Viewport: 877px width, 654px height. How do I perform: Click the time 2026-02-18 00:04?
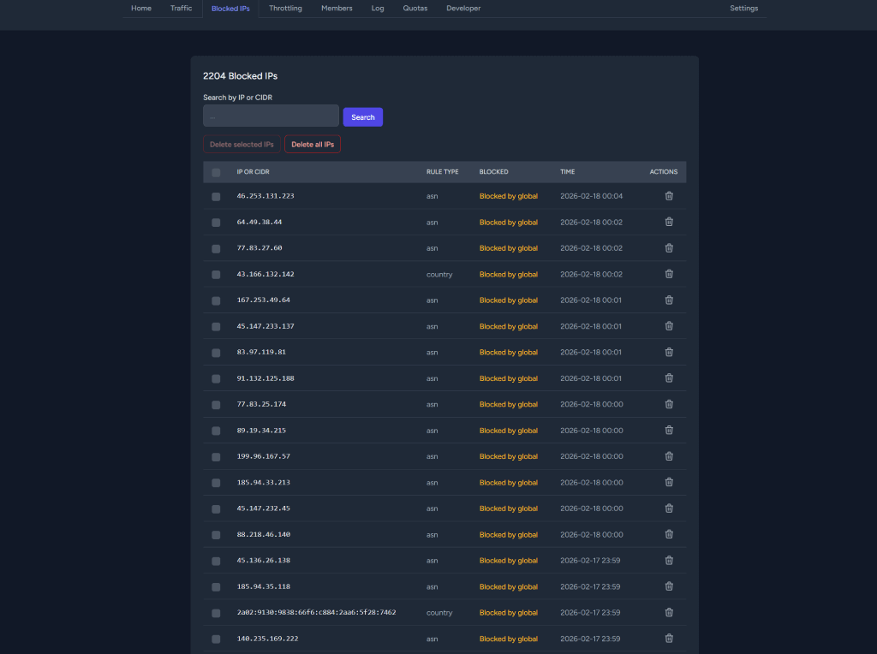591,196
